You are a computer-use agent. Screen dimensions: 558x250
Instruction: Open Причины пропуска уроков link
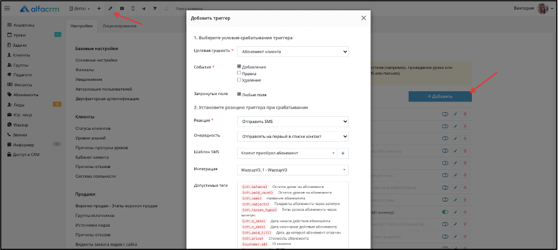(102, 147)
